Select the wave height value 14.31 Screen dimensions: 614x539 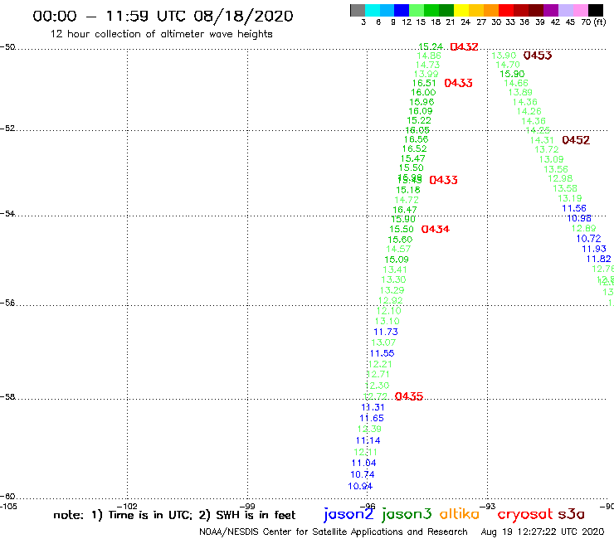[x=542, y=140]
